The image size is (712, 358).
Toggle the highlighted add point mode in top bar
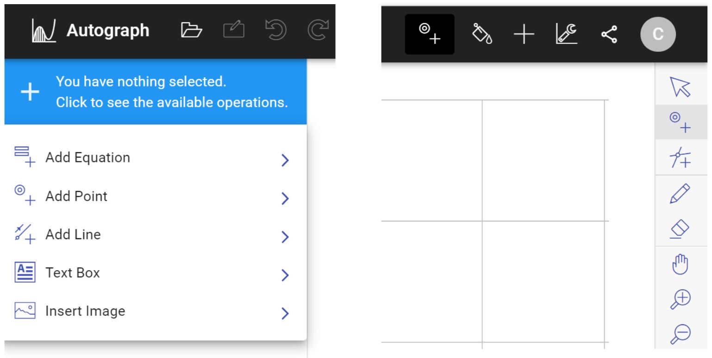430,34
